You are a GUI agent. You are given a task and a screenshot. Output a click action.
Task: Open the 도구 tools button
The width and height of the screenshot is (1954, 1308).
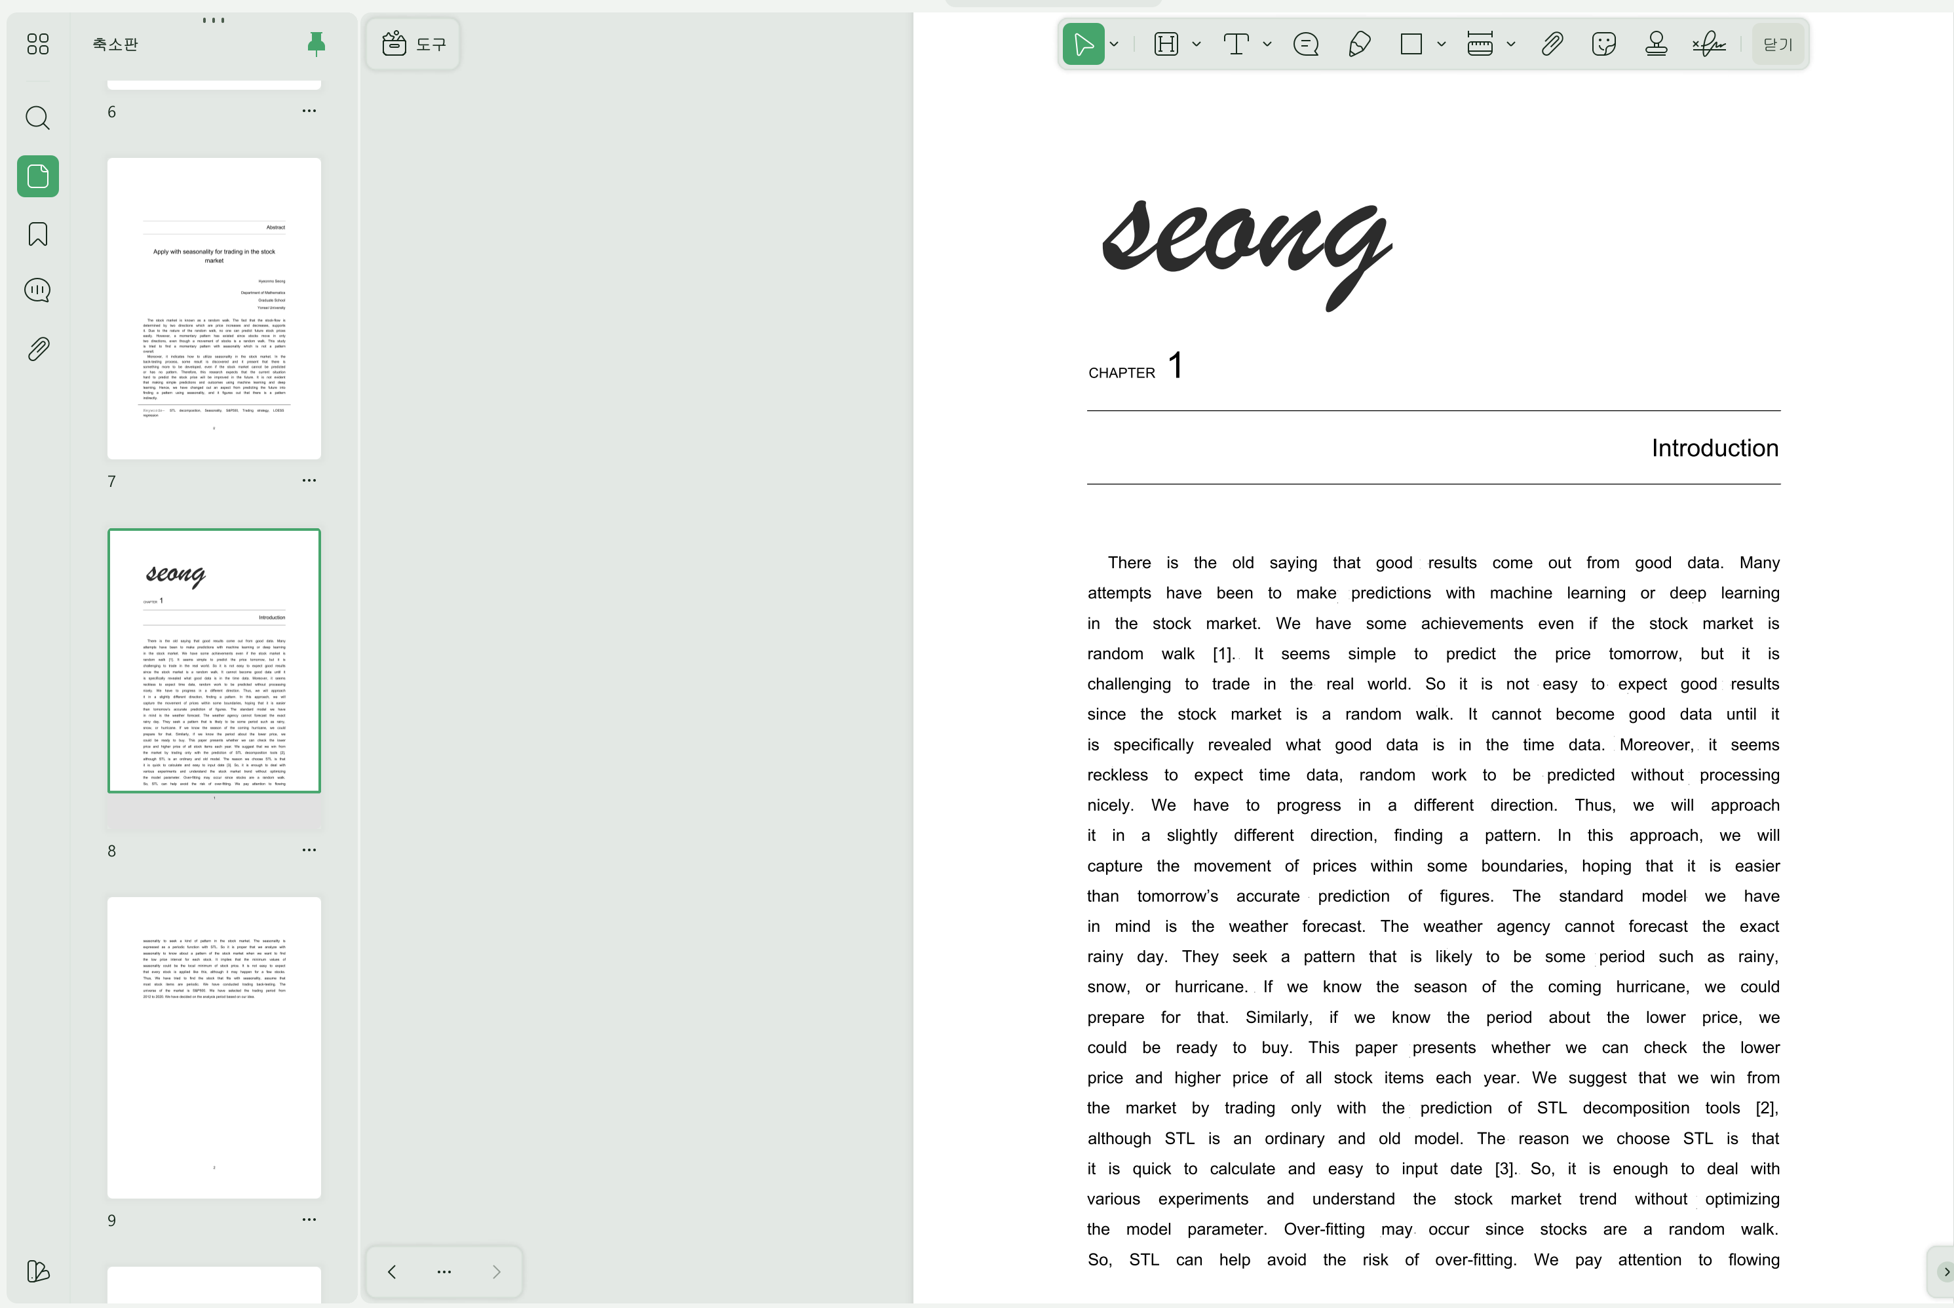(x=413, y=43)
